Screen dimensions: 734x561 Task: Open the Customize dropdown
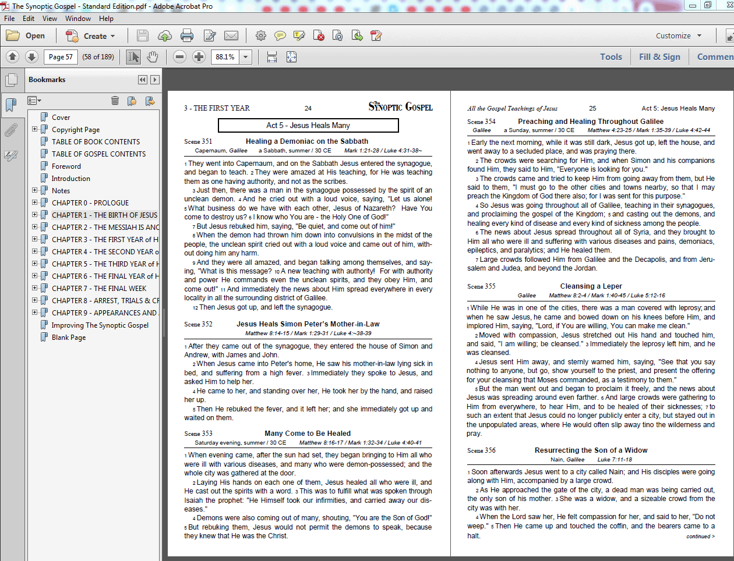pos(679,35)
